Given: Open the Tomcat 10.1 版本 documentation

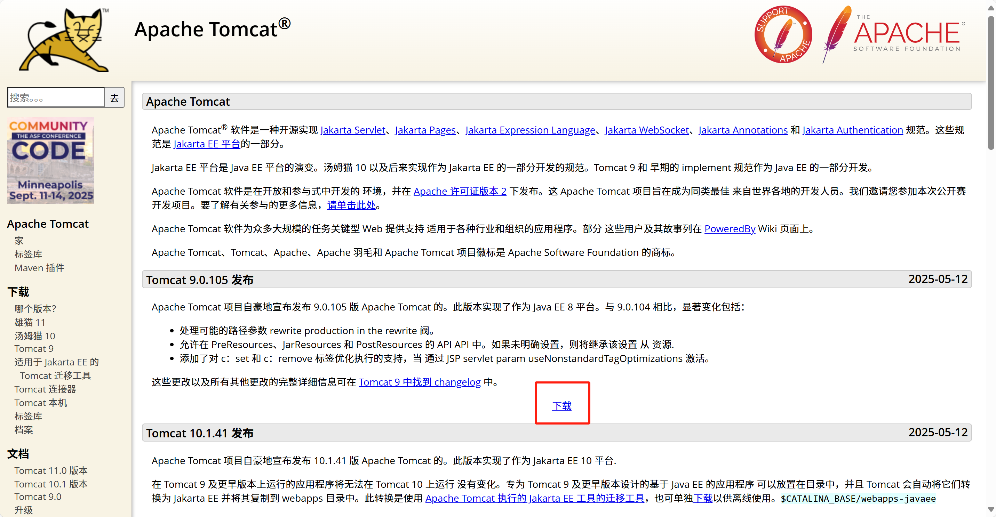Looking at the screenshot, I should 51,484.
